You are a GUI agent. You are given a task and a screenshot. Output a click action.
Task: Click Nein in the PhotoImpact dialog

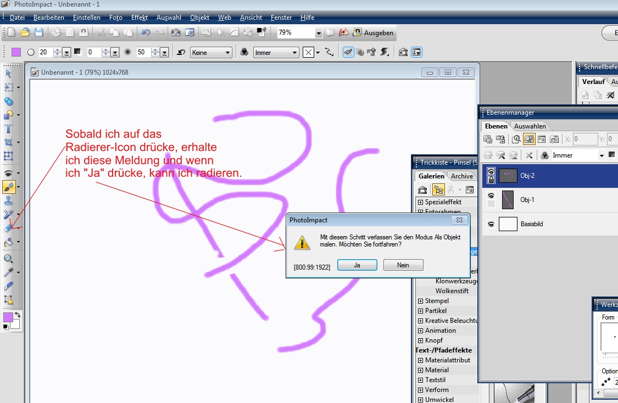point(403,265)
